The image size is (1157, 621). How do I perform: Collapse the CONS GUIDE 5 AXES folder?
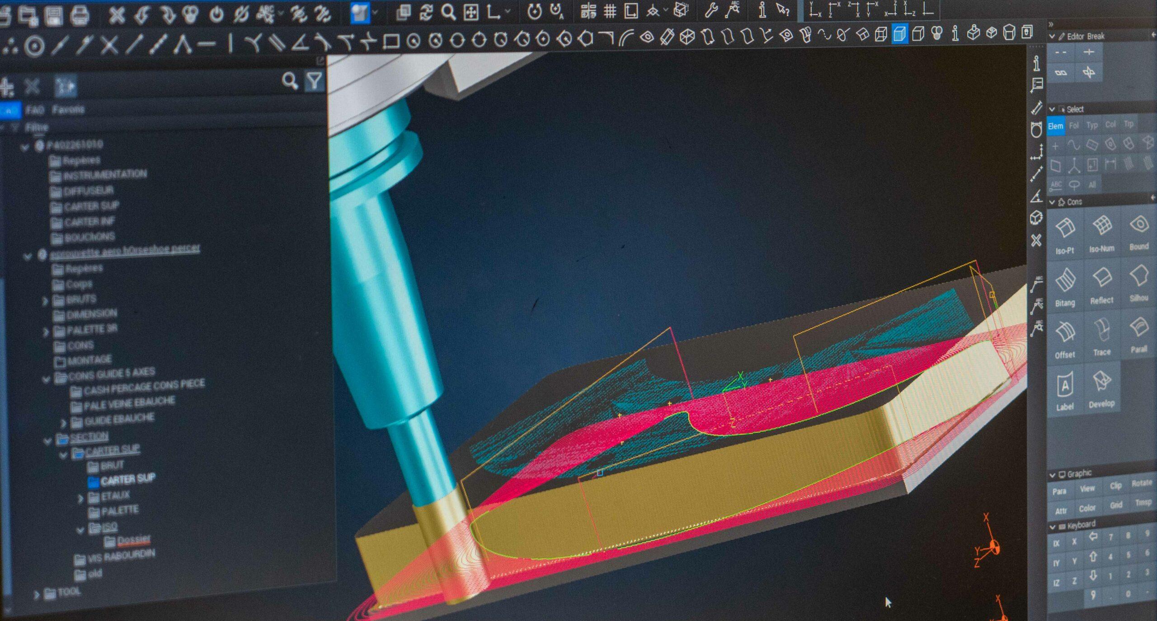pos(46,379)
